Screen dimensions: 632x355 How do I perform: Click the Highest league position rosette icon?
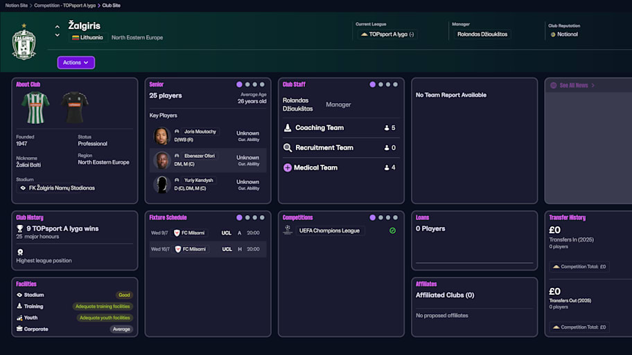point(20,253)
